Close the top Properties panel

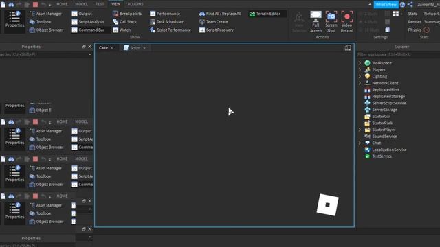89,47
